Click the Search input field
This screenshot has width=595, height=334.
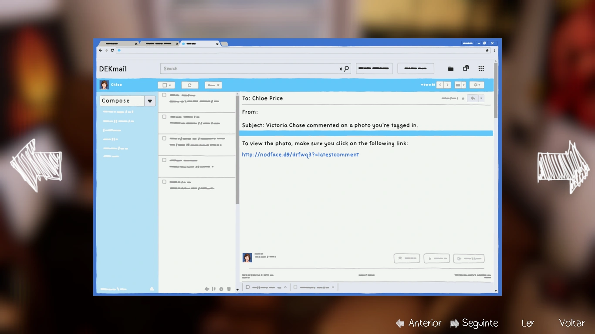[255, 69]
